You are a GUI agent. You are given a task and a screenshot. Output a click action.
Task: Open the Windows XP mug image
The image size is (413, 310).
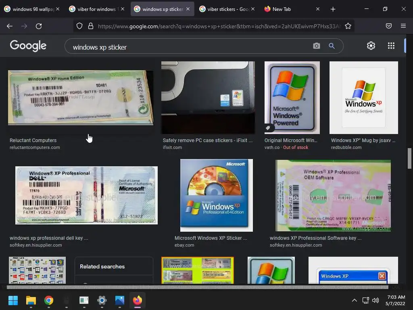pyautogui.click(x=364, y=98)
